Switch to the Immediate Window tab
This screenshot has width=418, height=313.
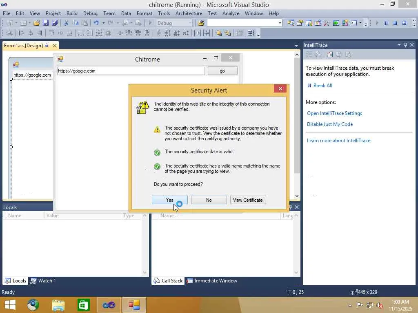[x=212, y=280]
